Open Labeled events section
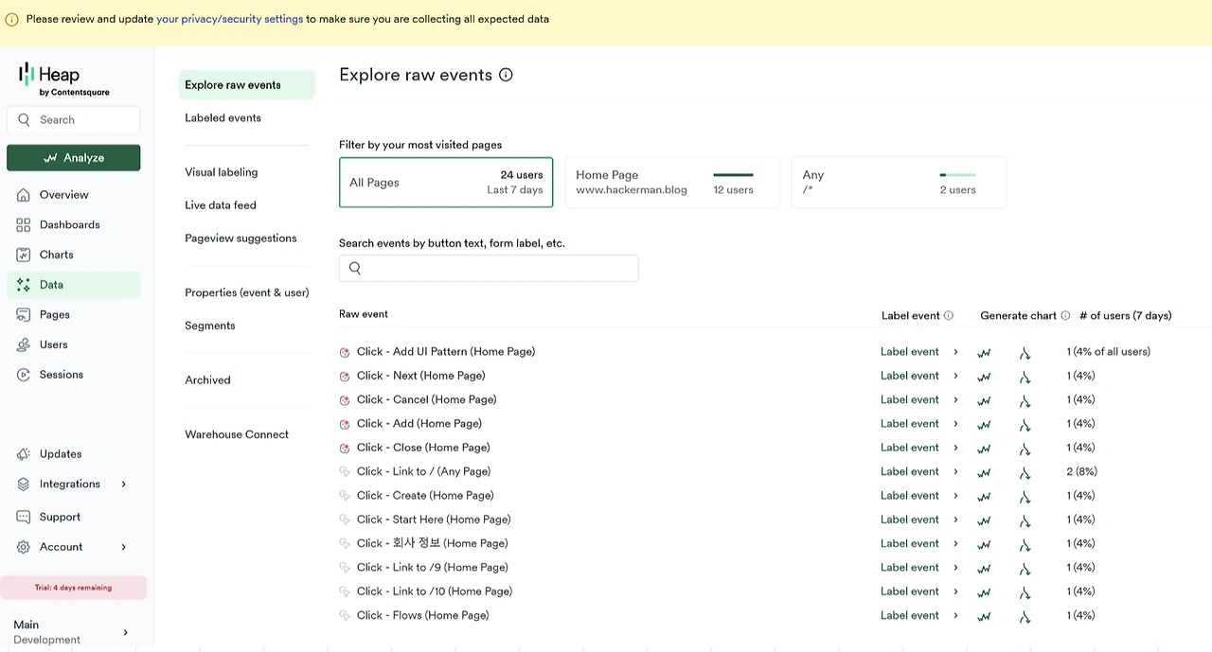 [223, 118]
